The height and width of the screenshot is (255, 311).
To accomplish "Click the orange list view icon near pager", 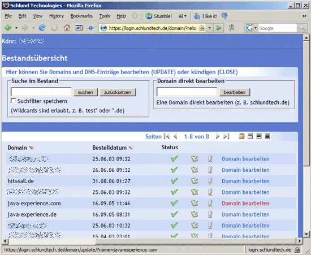I will (x=241, y=136).
